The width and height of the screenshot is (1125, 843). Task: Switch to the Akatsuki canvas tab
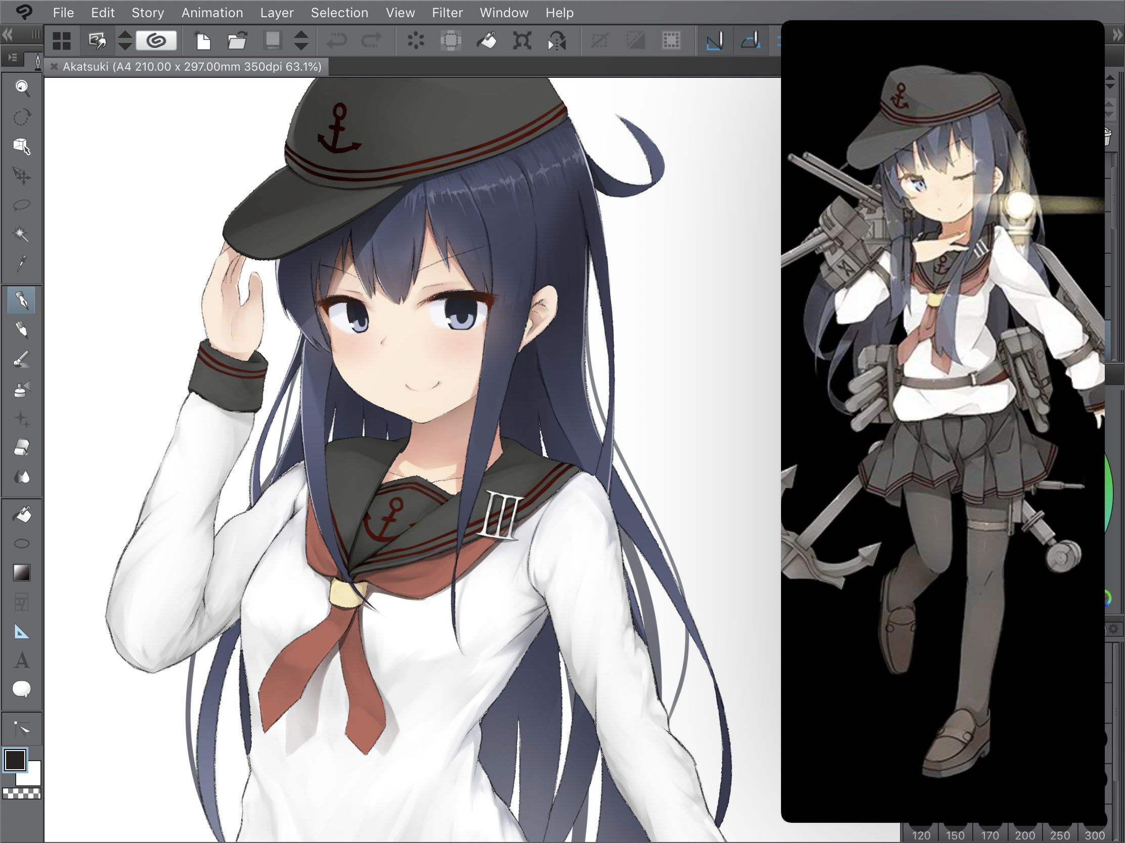[192, 67]
